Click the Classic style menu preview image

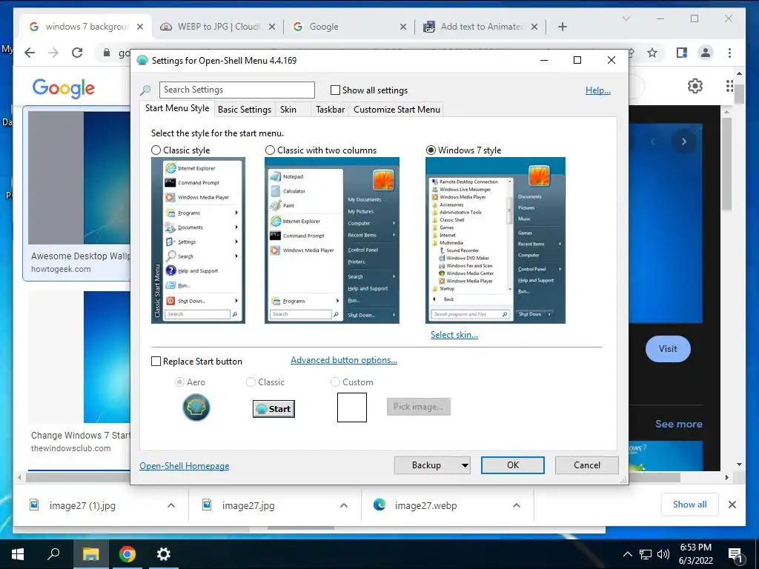click(x=198, y=241)
